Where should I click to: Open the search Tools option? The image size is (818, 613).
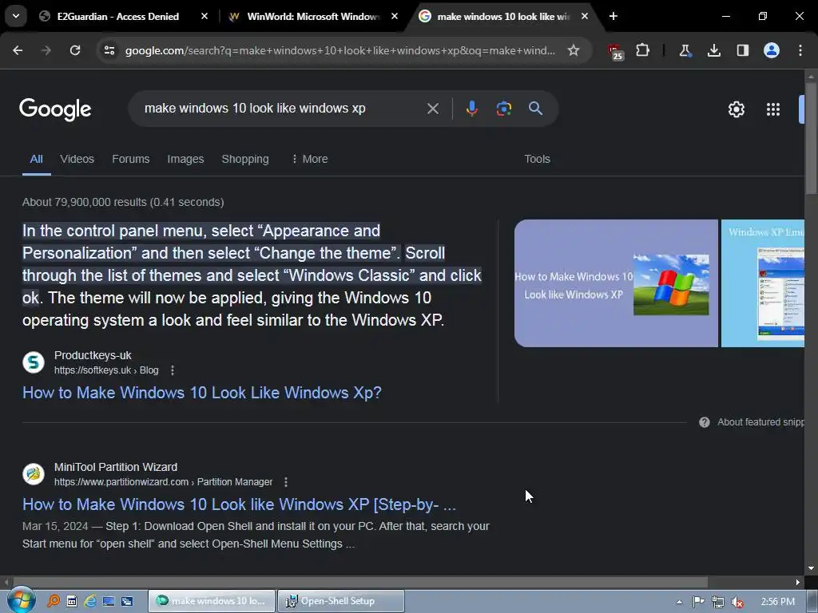(537, 159)
